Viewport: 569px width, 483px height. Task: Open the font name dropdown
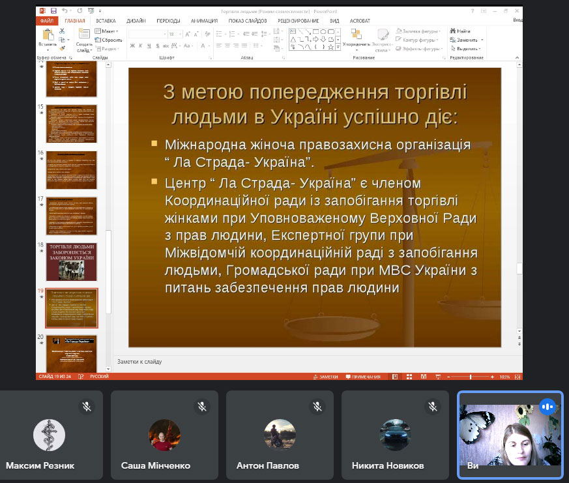[165, 34]
